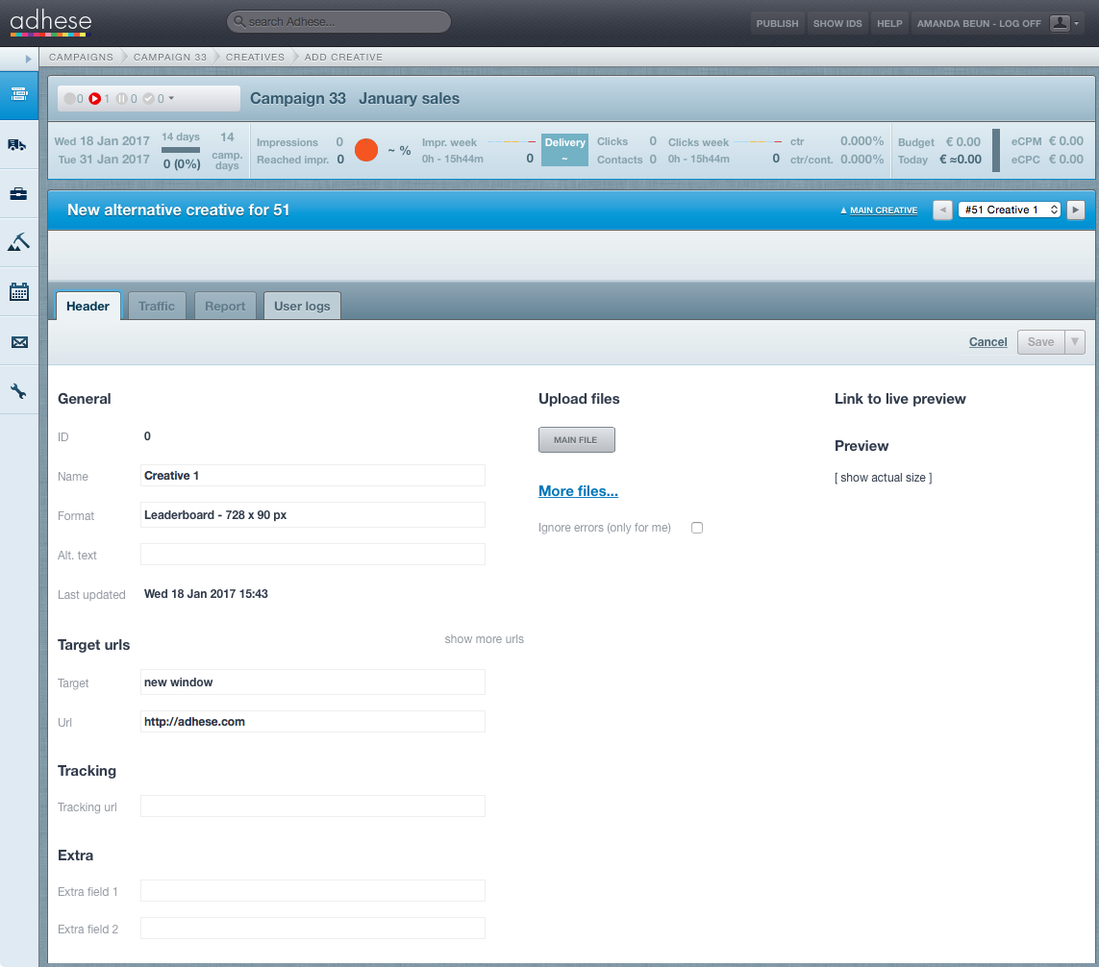Switch to the Traffic tab
Image resolution: width=1099 pixels, height=967 pixels.
(x=157, y=307)
